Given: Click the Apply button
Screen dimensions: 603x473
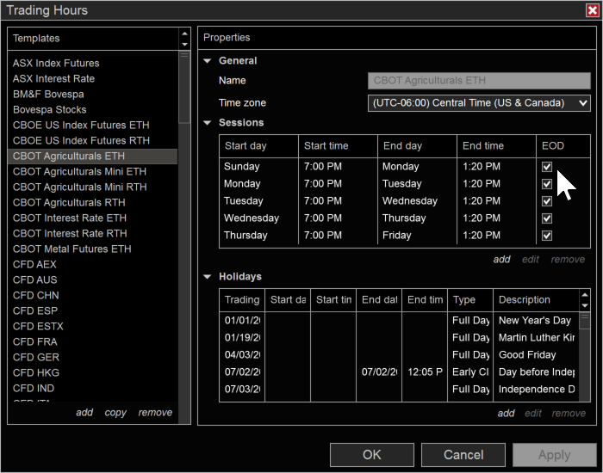Looking at the screenshot, I should tap(555, 455).
